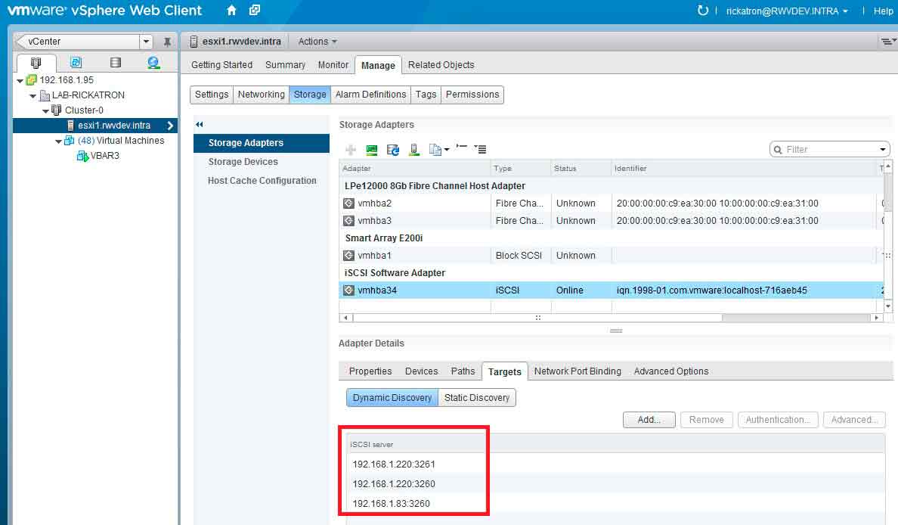Click vmhba34 iSCSI adapter icon
This screenshot has height=525, width=898.
coord(348,290)
